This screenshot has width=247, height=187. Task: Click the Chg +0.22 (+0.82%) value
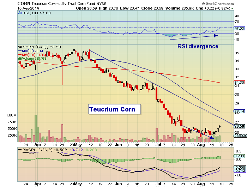[213, 8]
